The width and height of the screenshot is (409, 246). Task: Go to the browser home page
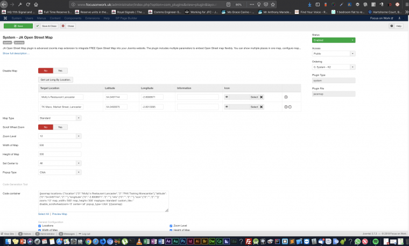coord(36,4)
